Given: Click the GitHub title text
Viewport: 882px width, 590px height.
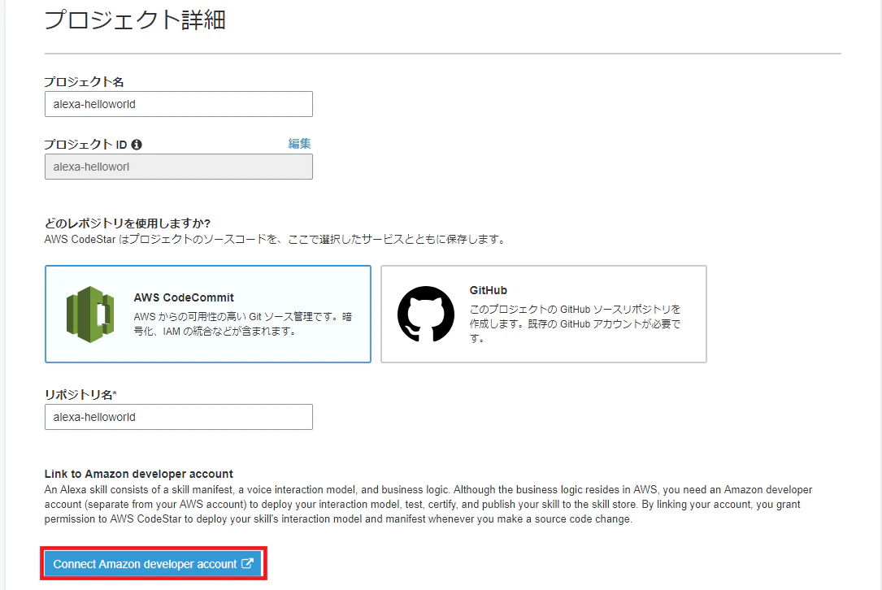Looking at the screenshot, I should click(489, 290).
